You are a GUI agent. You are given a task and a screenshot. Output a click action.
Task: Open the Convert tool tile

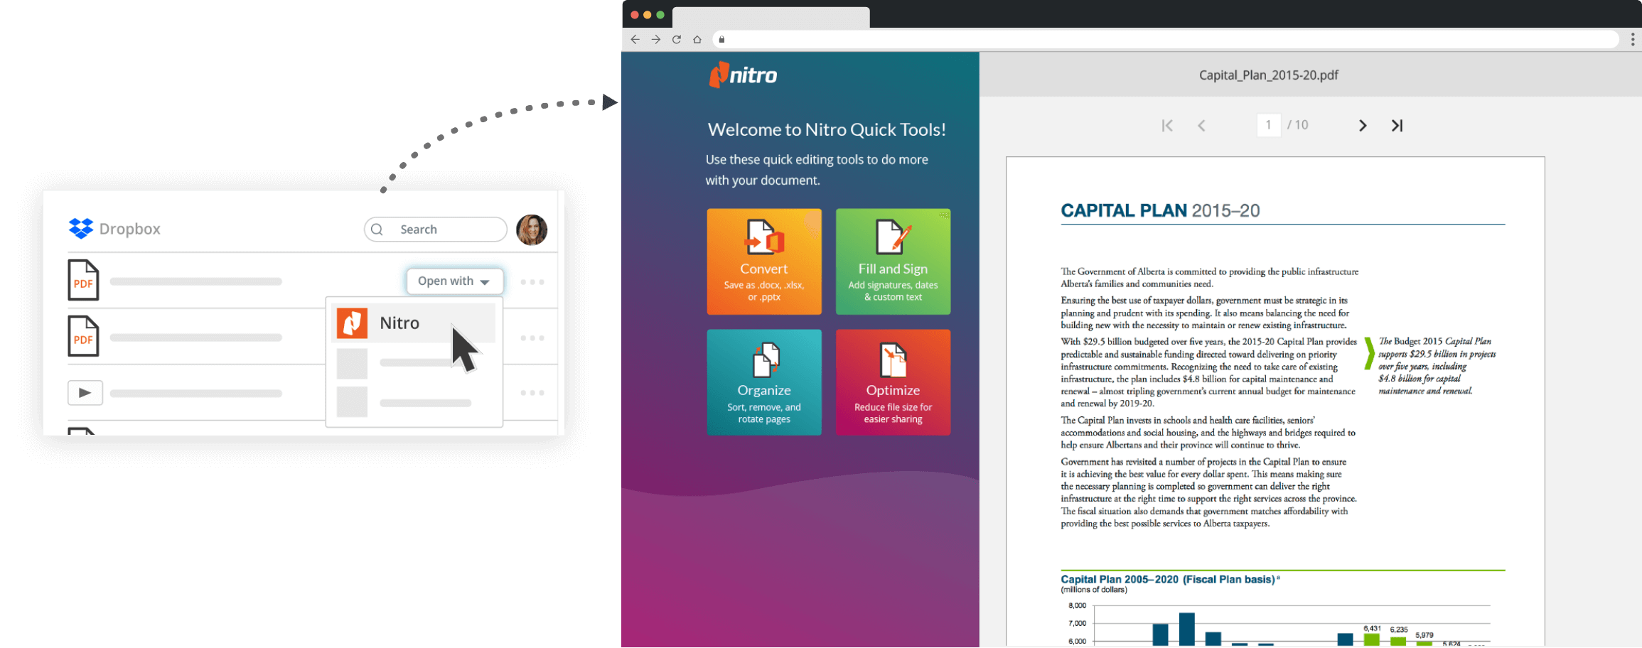(x=764, y=261)
